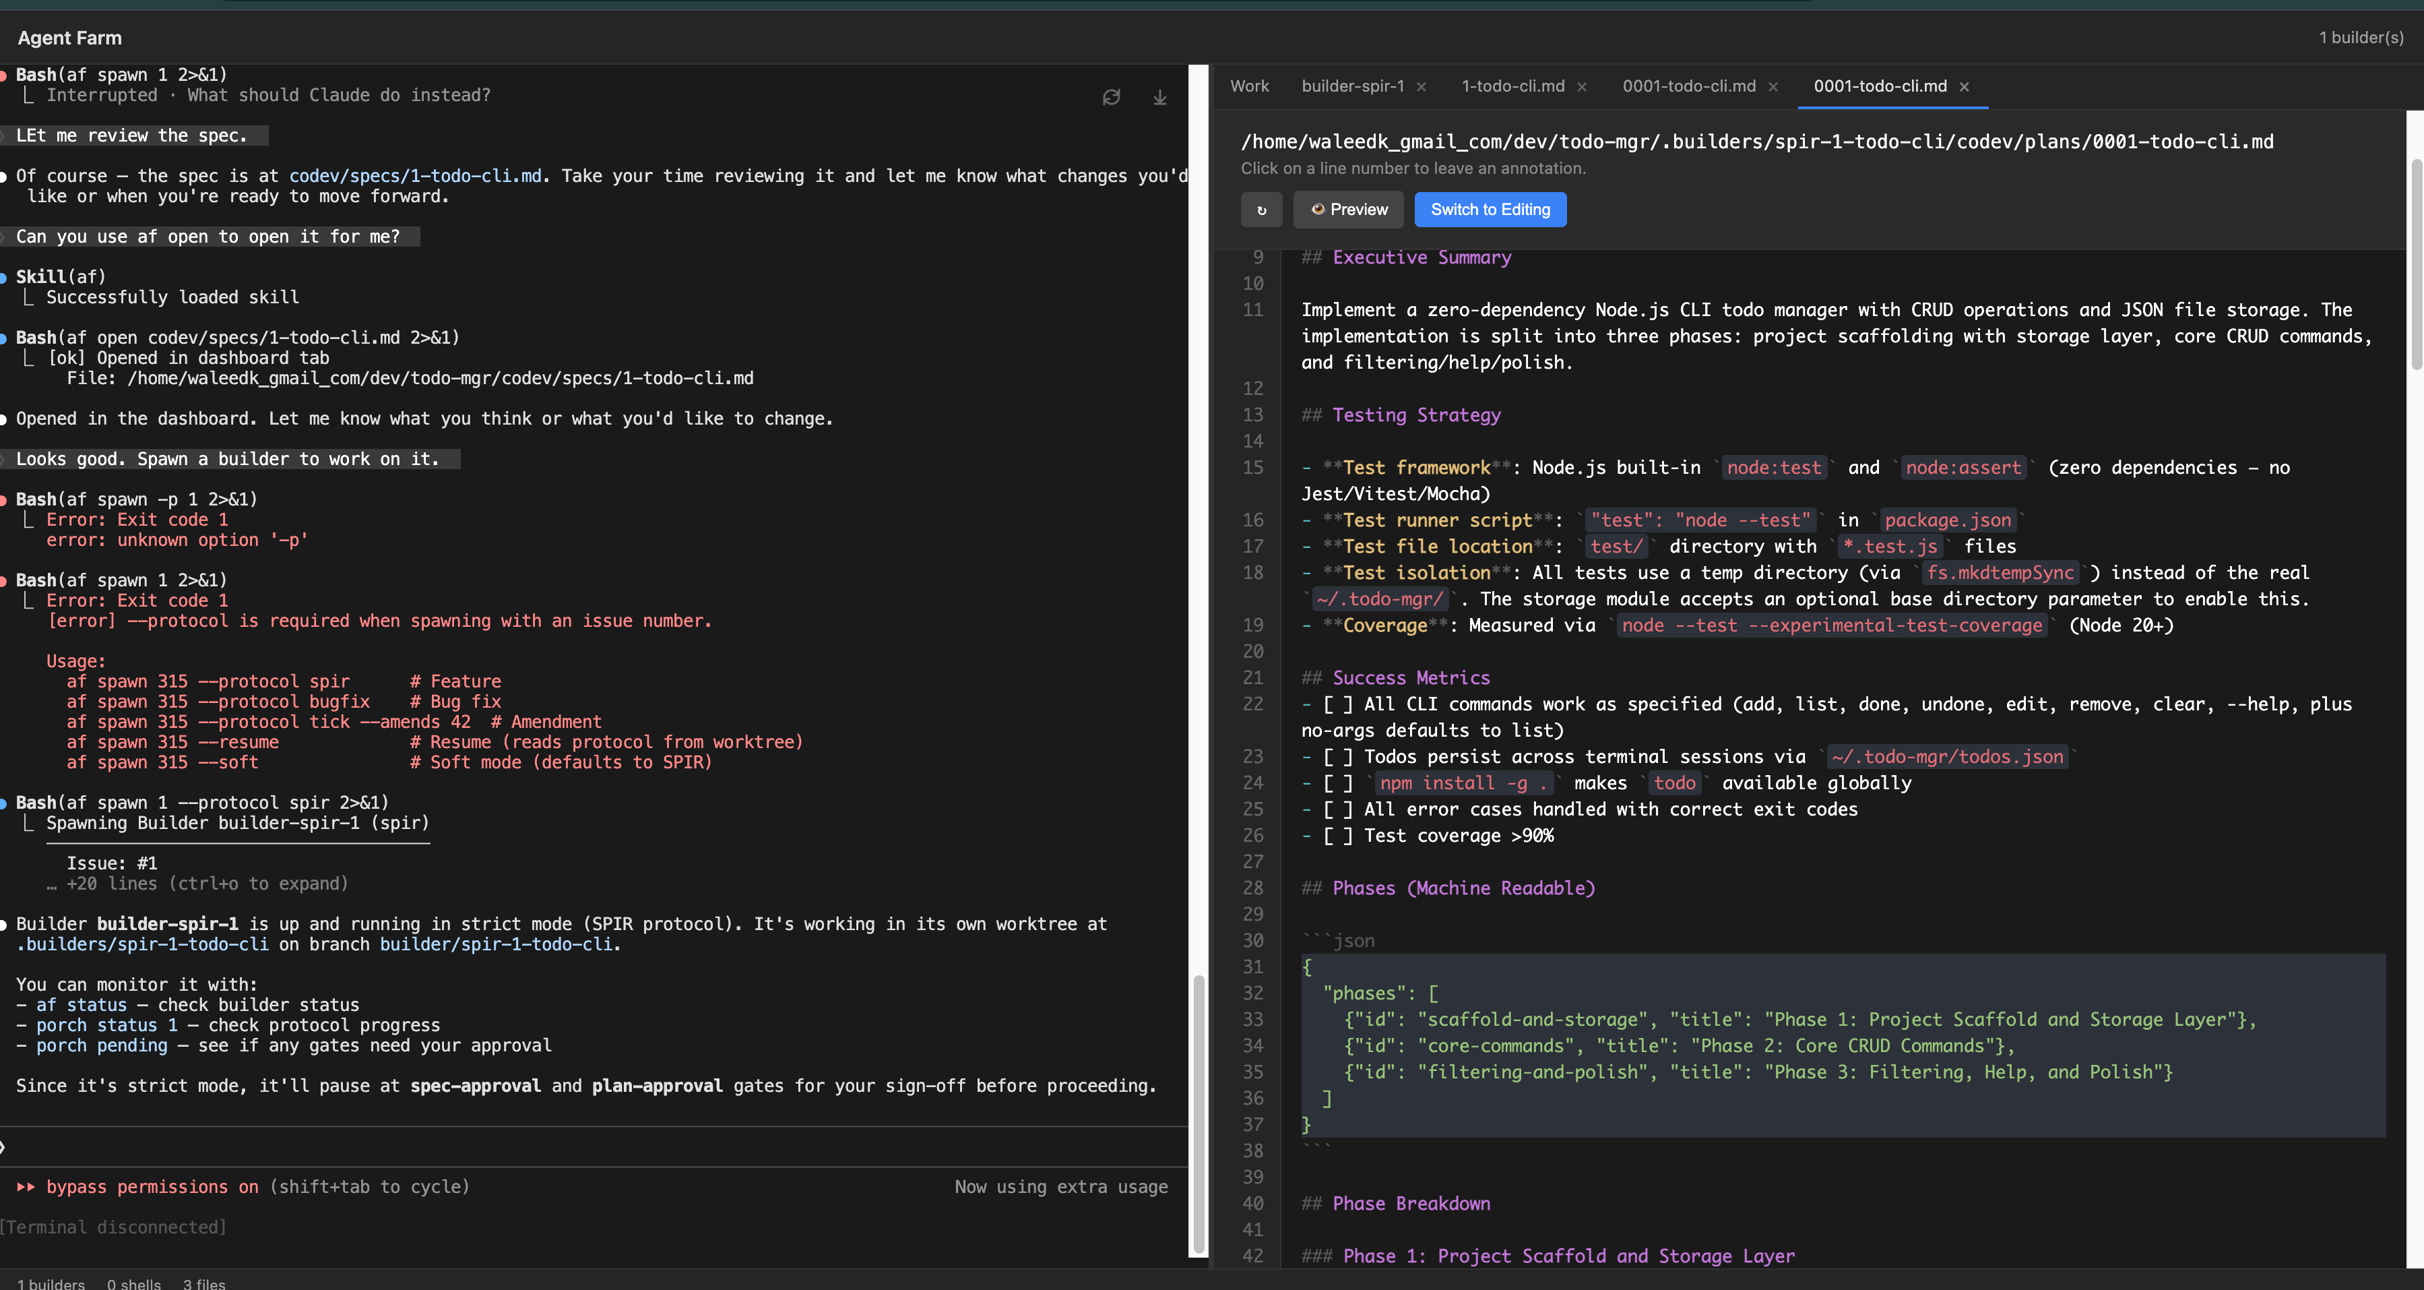
Task: Close the active 0001-todo-cli.md tab
Action: 1964,87
